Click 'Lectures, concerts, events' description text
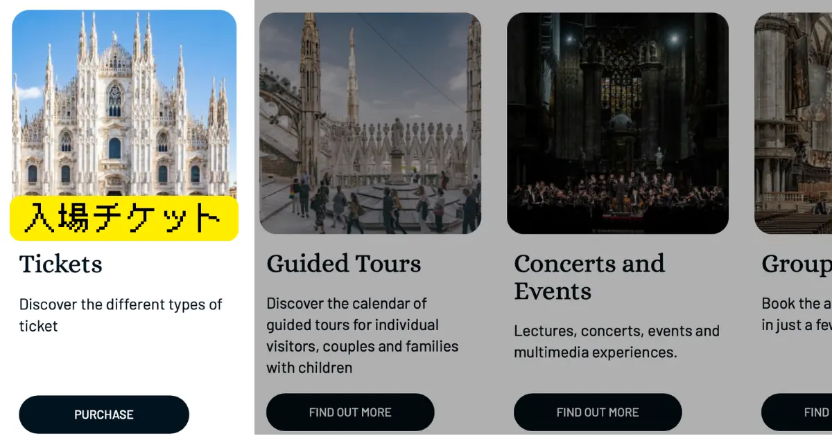Screen dimensions: 832x436 pos(616,341)
